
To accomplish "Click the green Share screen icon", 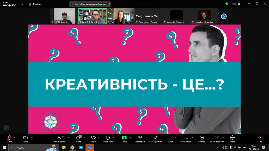I will tap(124, 138).
